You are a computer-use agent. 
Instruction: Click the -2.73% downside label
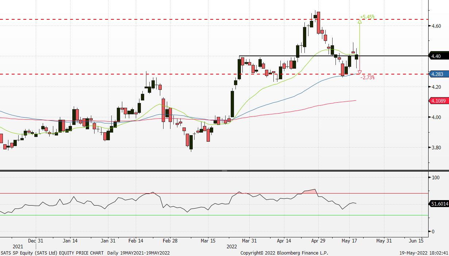click(367, 77)
